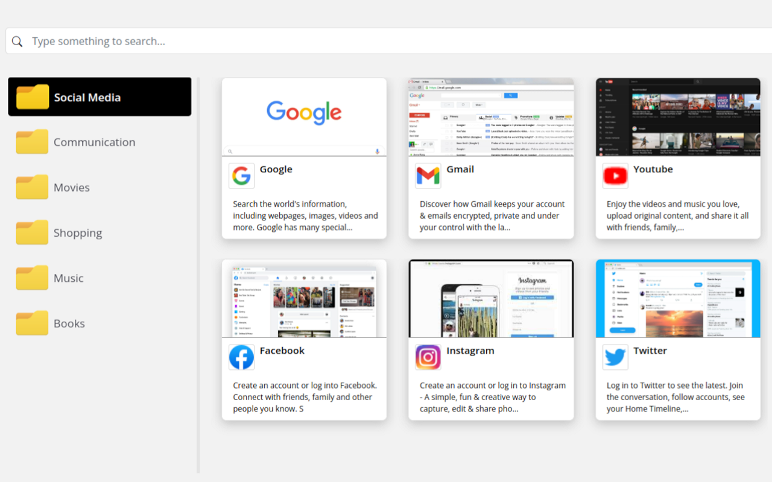Click the search magnifier icon

tap(17, 41)
